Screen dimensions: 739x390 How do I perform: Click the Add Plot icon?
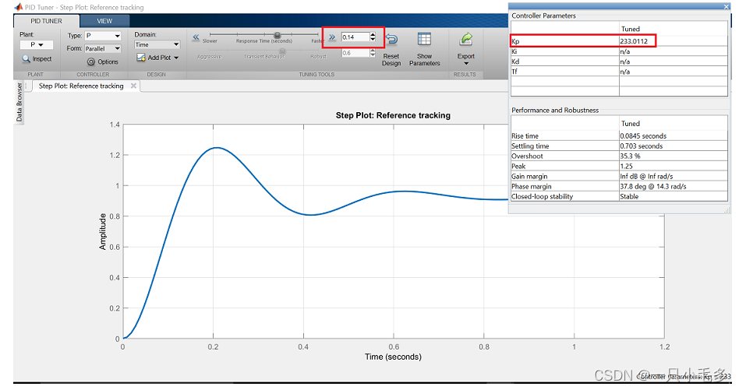coord(141,58)
